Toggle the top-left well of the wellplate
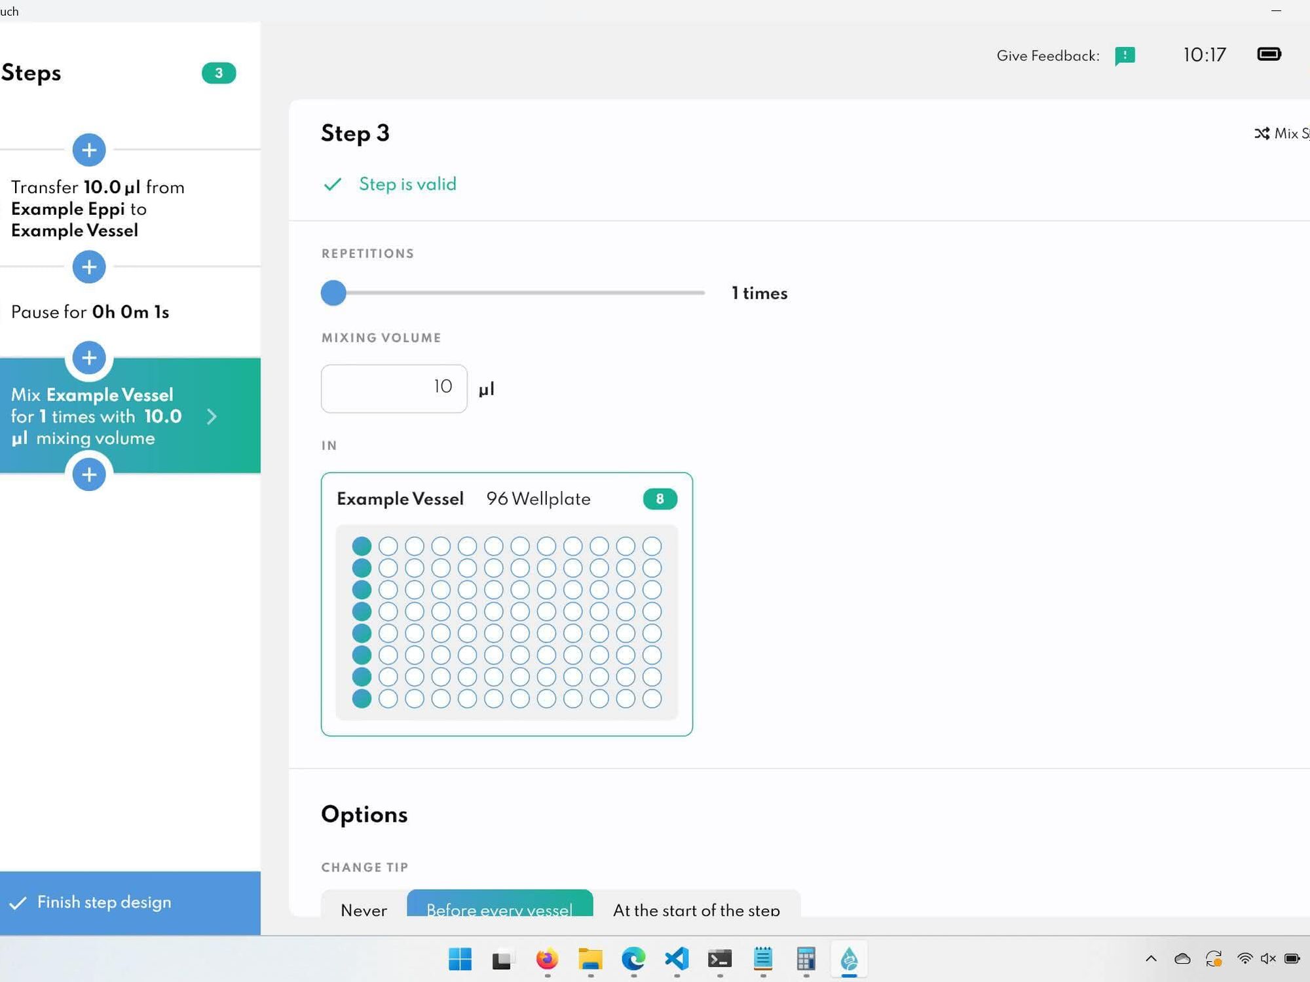Viewport: 1310px width, 982px height. pyautogui.click(x=362, y=546)
